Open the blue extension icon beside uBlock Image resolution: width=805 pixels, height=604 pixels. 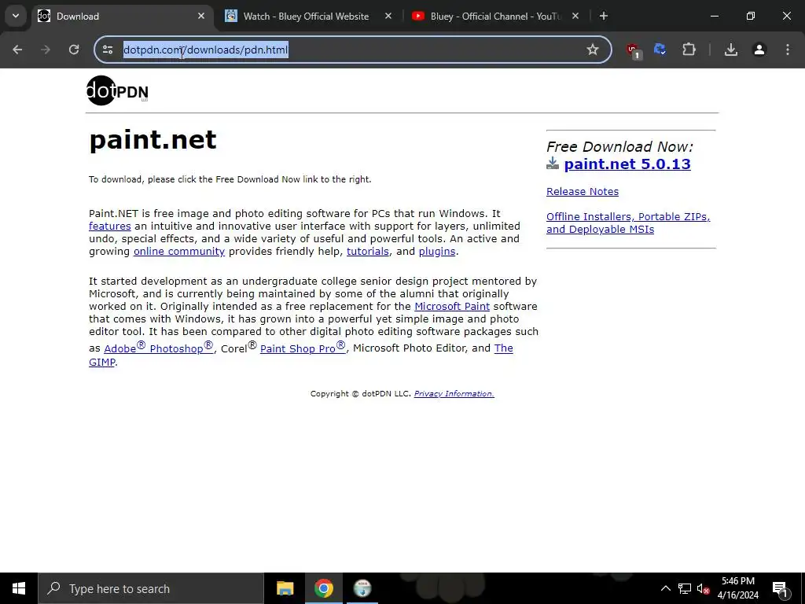tap(660, 50)
